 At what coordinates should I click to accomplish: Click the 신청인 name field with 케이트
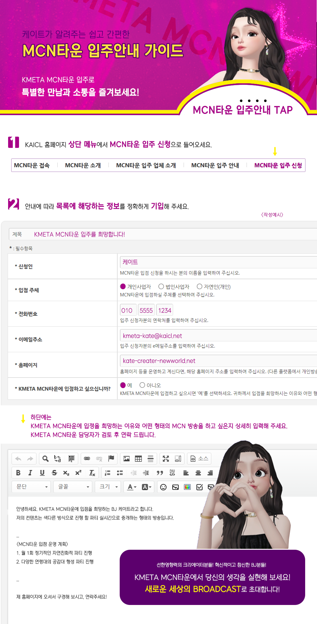point(218,262)
